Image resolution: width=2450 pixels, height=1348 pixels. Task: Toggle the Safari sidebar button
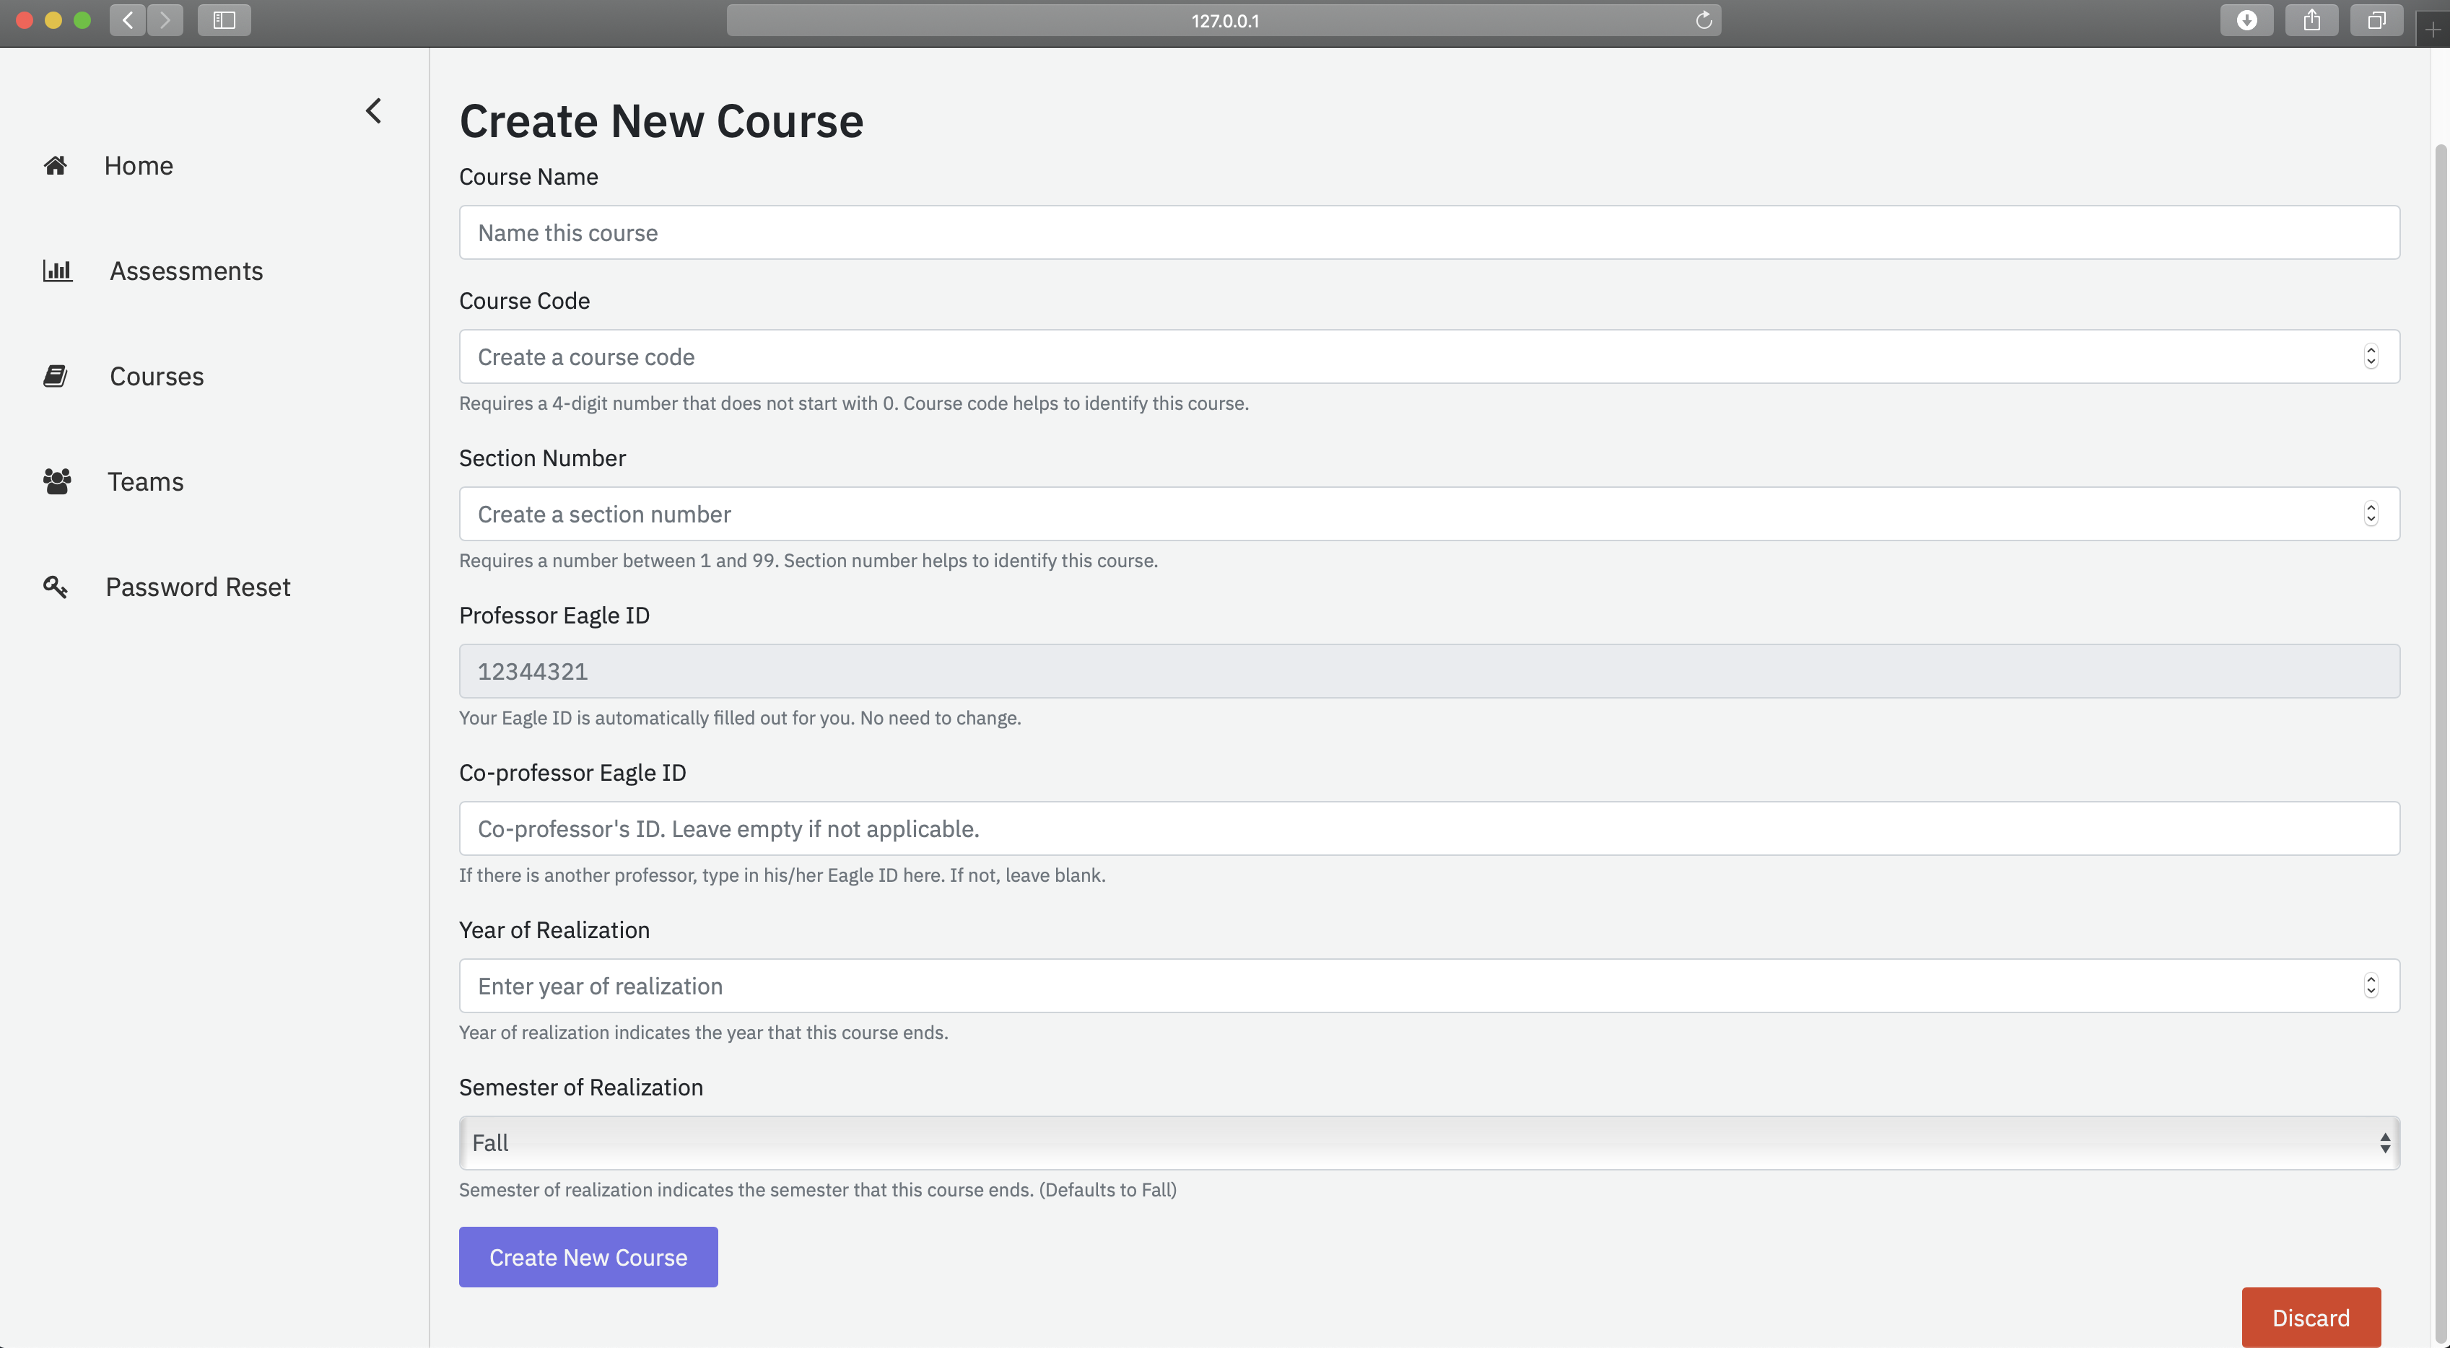point(224,20)
